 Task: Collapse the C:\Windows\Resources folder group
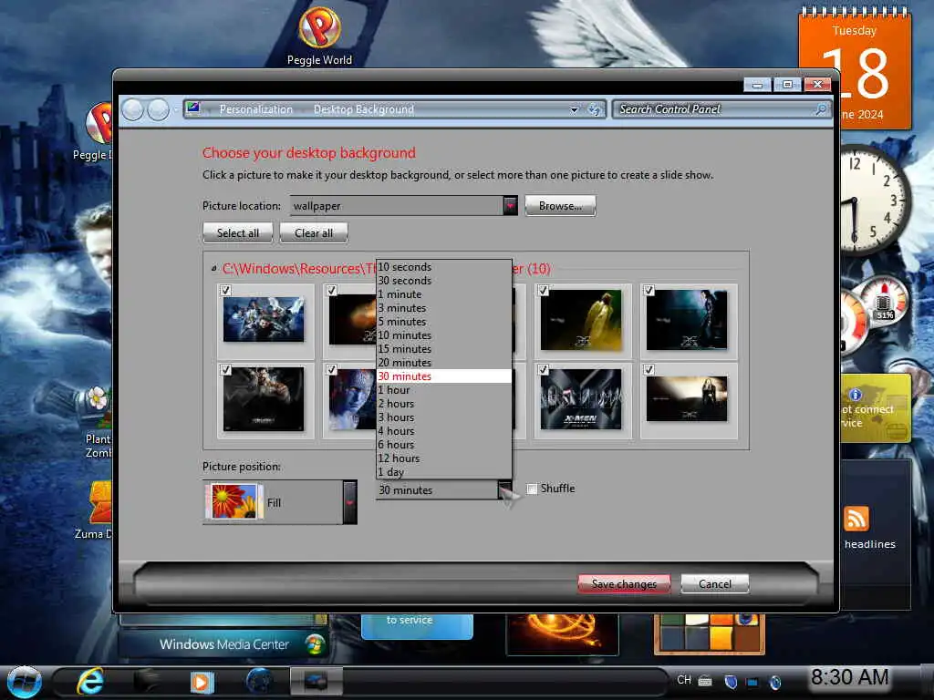tap(213, 269)
